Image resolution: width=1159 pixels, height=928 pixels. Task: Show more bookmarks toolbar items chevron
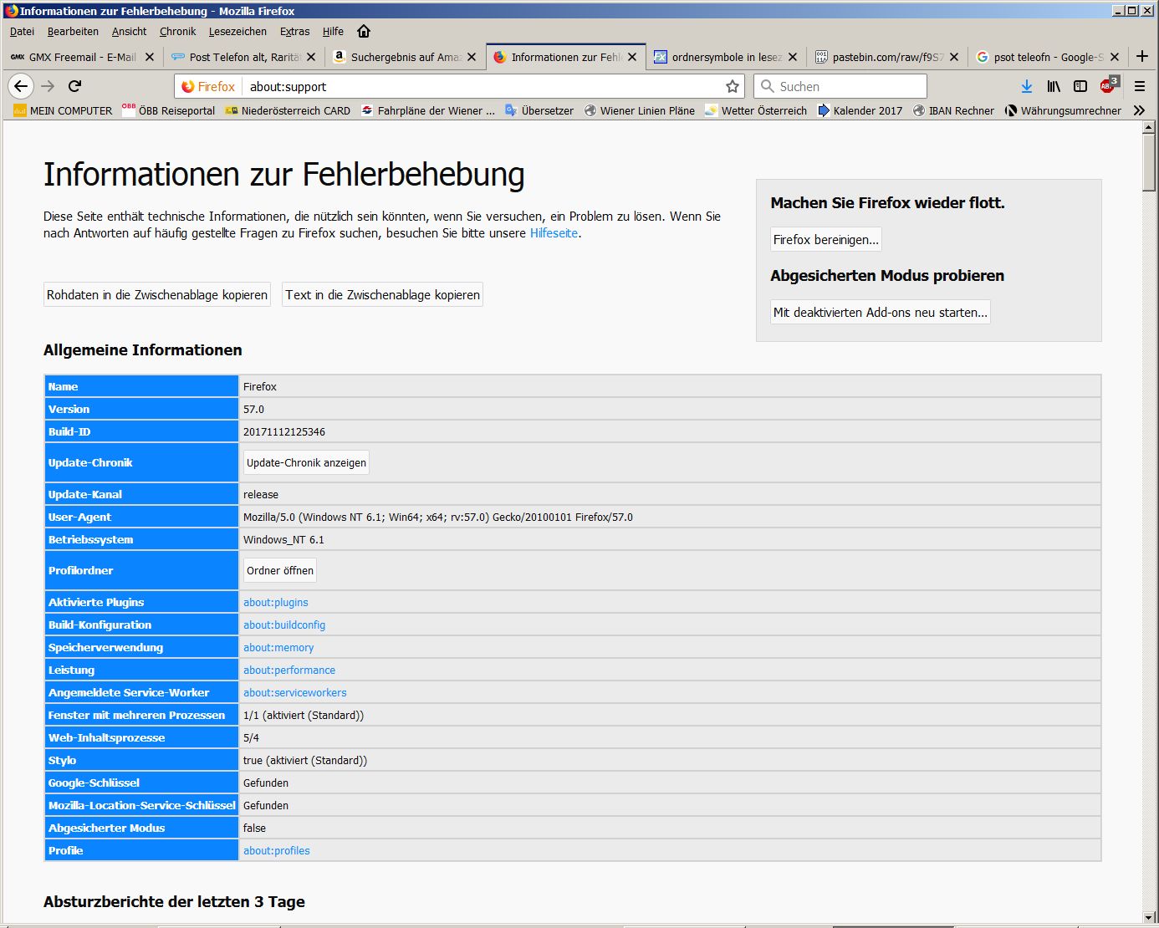(x=1139, y=110)
